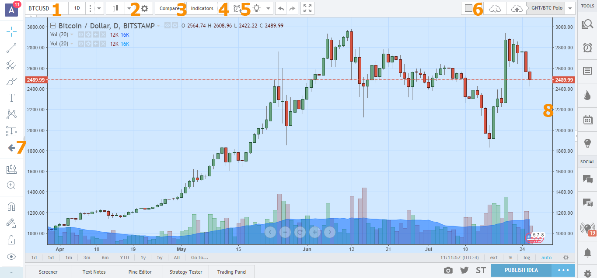The image size is (597, 278).
Task: Expand the left toolbar bottom arrow
Action: [12, 272]
